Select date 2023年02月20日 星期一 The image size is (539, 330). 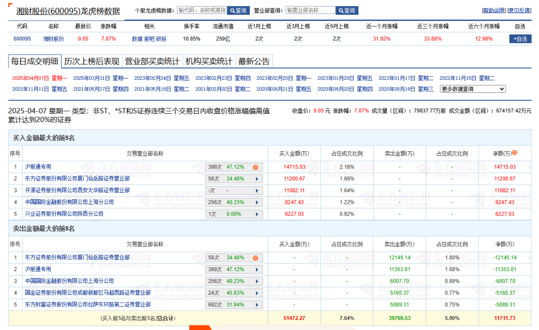[284, 78]
